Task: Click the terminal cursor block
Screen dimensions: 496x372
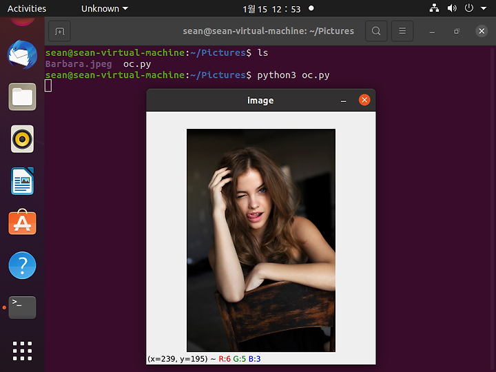Action: [48, 85]
